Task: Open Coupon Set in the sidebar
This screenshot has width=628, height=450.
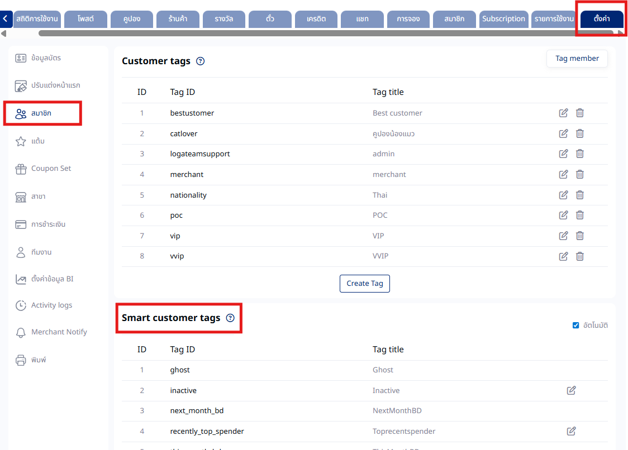Action: click(51, 169)
